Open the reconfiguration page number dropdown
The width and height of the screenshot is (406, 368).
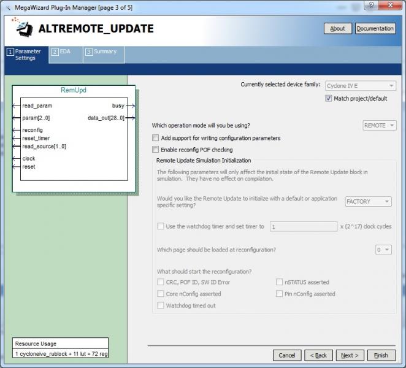[x=384, y=250]
